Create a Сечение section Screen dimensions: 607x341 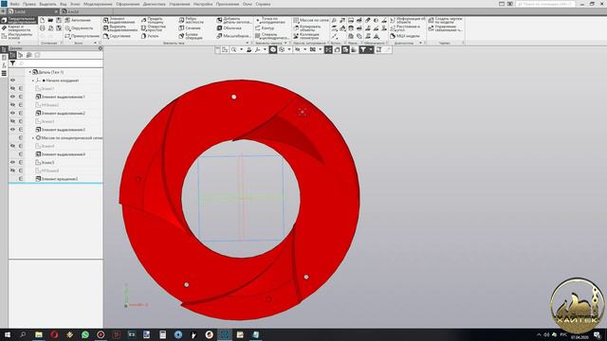[x=190, y=28]
